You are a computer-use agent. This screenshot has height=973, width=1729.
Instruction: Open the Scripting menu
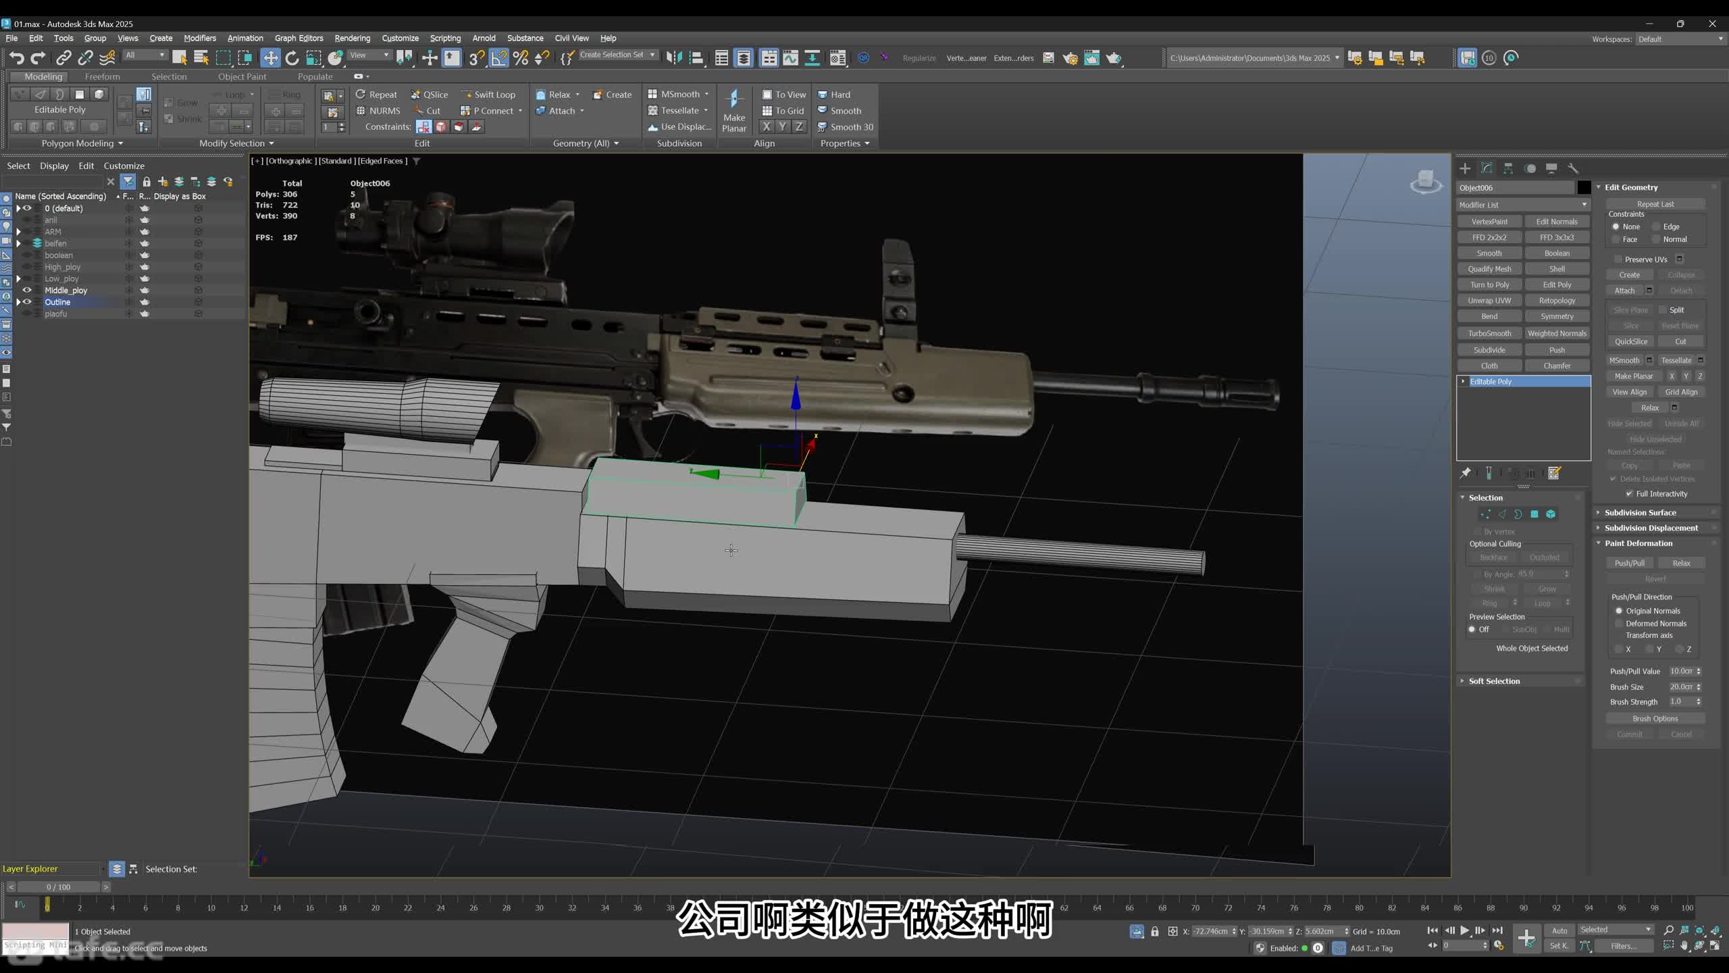point(445,39)
